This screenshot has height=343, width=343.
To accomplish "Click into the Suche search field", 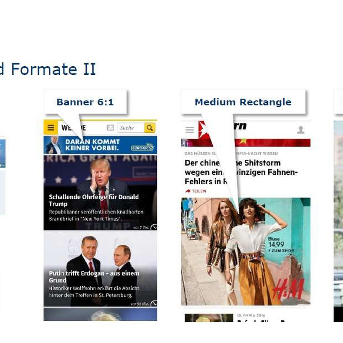I will [x=131, y=128].
